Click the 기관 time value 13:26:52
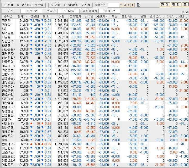The height and width of the screenshot is (168, 189). [31, 11]
